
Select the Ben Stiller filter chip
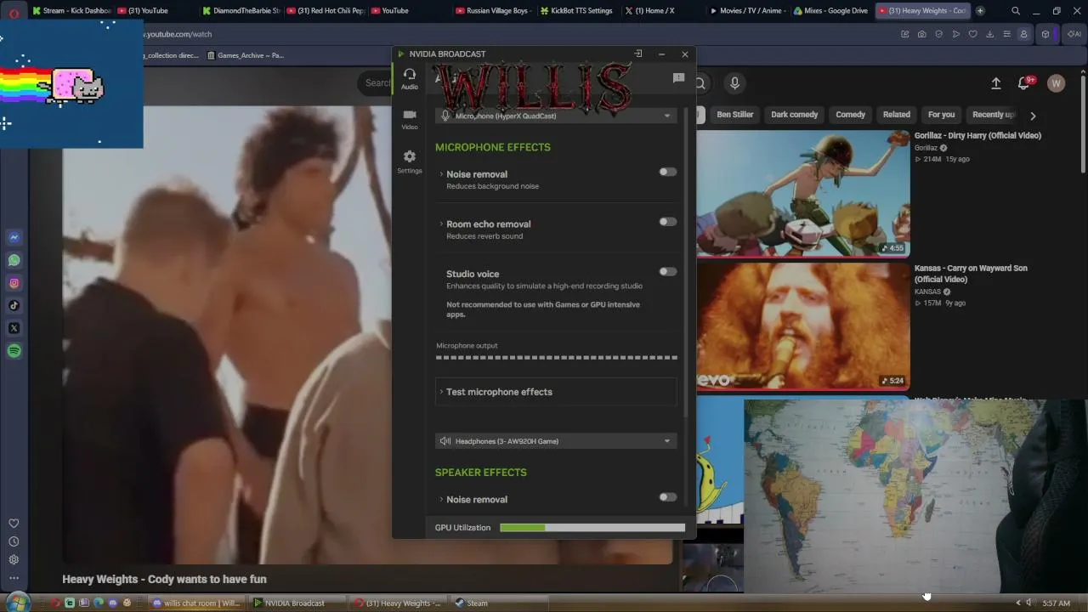click(x=734, y=115)
